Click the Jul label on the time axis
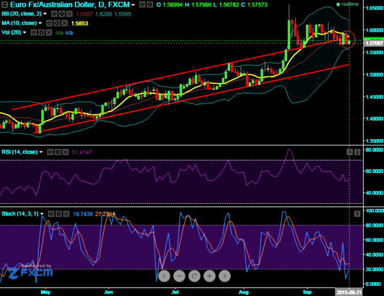The image size is (384, 296). [175, 292]
